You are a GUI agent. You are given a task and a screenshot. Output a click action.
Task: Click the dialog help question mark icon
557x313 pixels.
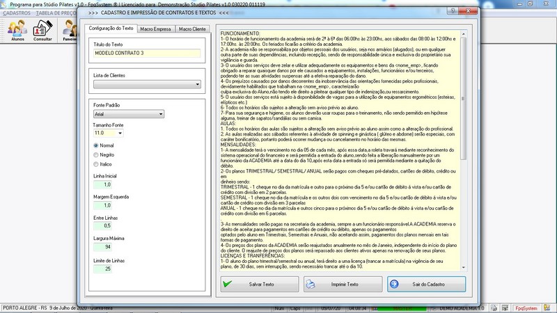point(453,11)
